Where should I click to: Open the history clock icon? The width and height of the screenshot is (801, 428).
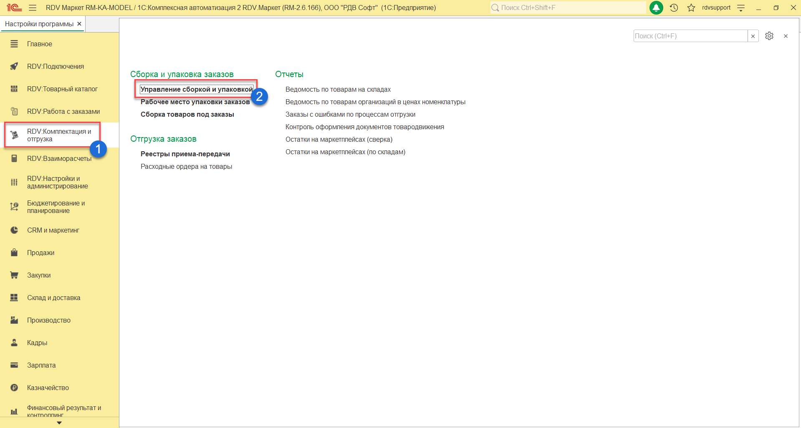pos(674,8)
